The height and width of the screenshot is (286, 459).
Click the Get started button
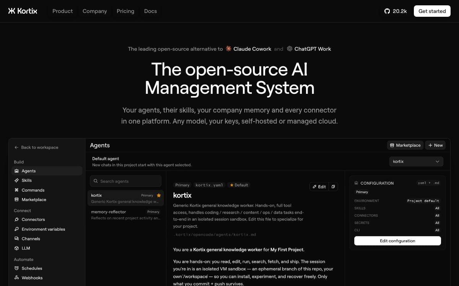pyautogui.click(x=432, y=11)
